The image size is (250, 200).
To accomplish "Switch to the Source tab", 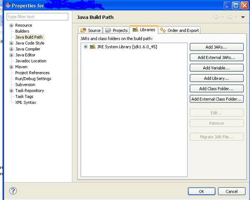I will tap(90, 30).
